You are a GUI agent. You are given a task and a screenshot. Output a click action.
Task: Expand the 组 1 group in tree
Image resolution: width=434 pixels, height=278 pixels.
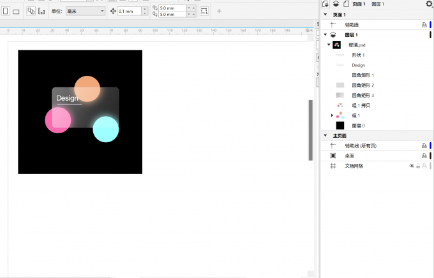point(332,115)
